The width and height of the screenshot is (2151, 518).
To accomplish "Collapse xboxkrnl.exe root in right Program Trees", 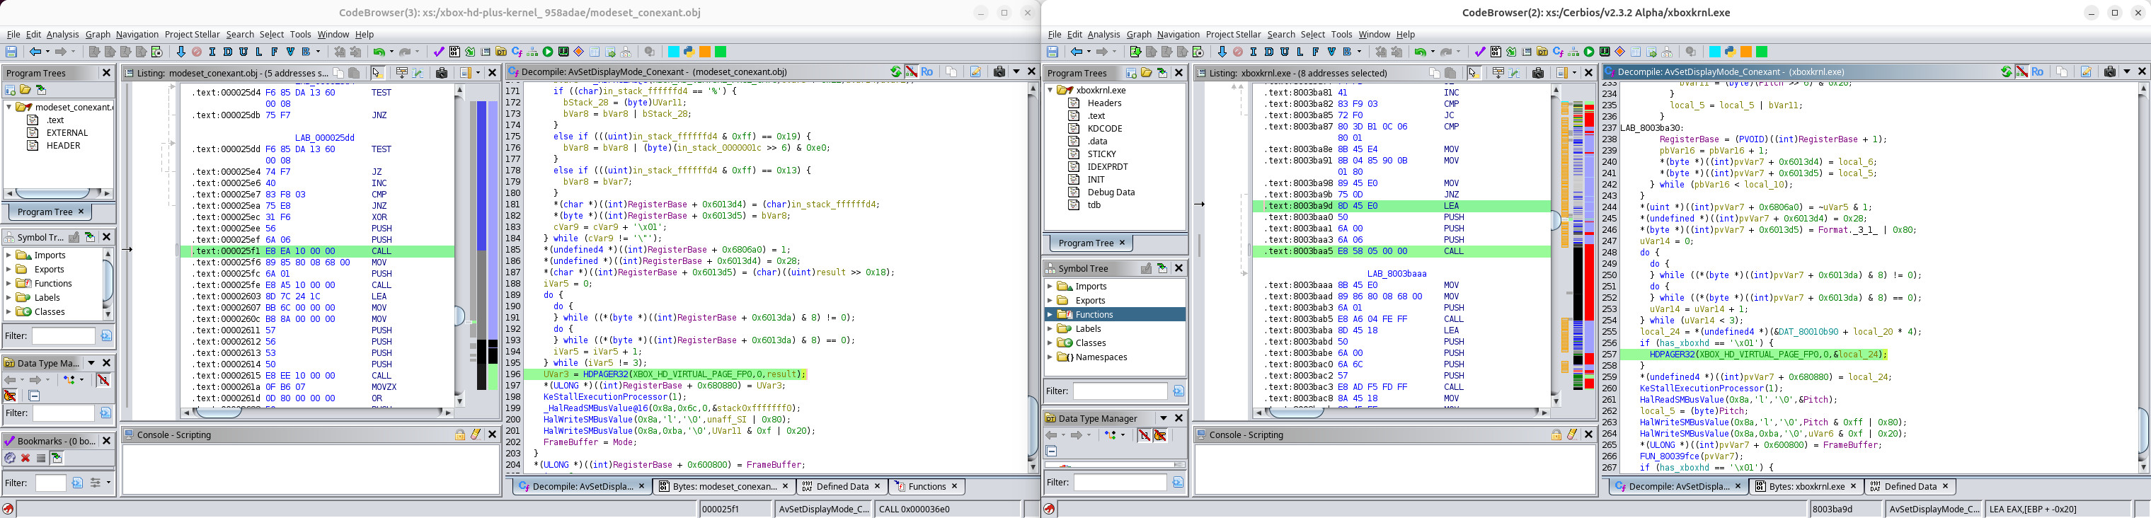I will [x=1050, y=91].
